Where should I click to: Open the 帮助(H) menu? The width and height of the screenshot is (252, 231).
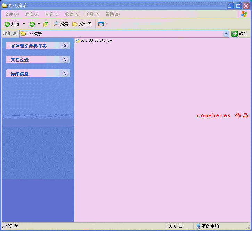tap(113, 14)
